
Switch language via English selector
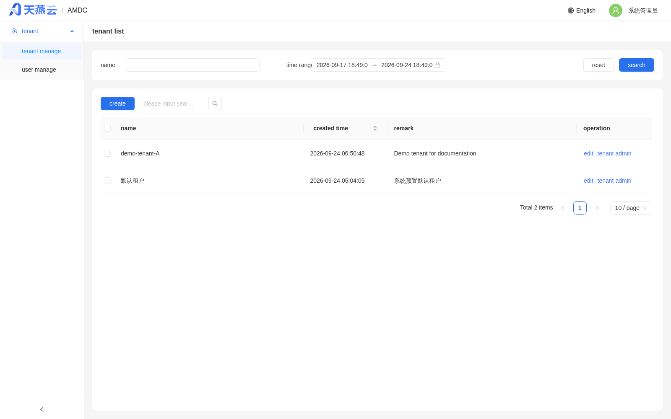[x=582, y=10]
